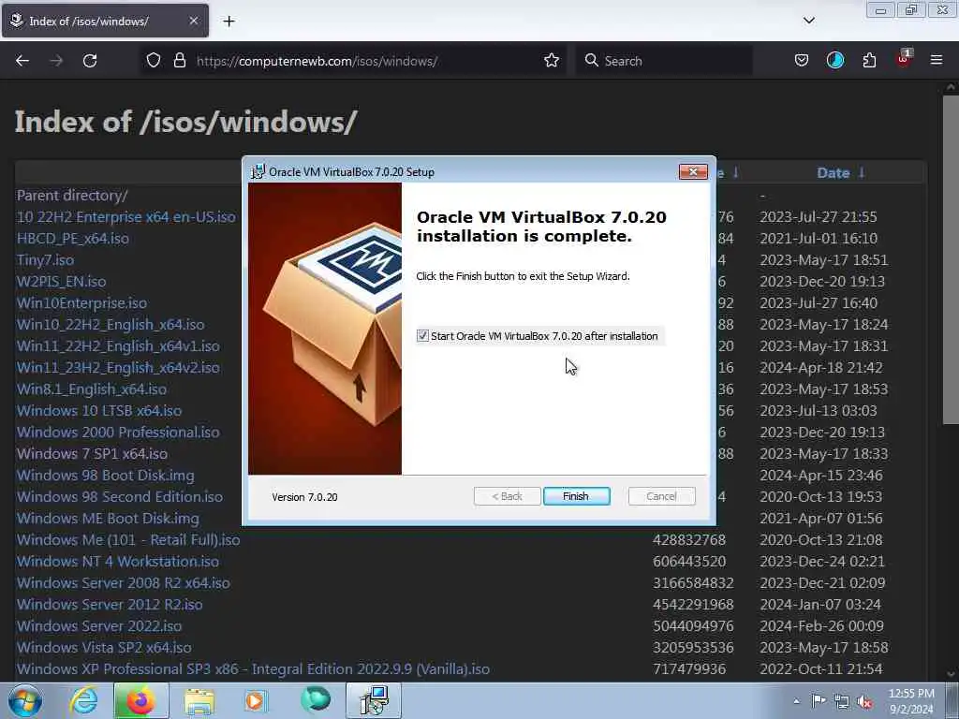
Task: Click the Back button in Setup wizard
Action: (507, 496)
